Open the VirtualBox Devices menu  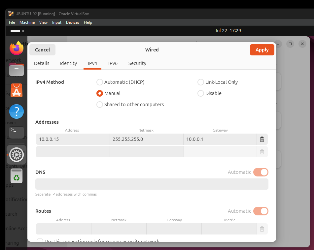tap(73, 22)
